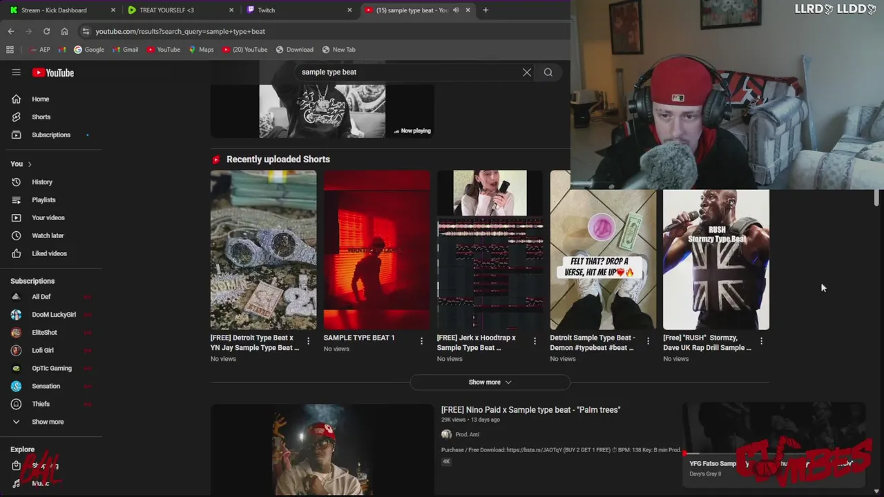884x497 pixels.
Task: Open the Download bookmark
Action: pyautogui.click(x=294, y=50)
